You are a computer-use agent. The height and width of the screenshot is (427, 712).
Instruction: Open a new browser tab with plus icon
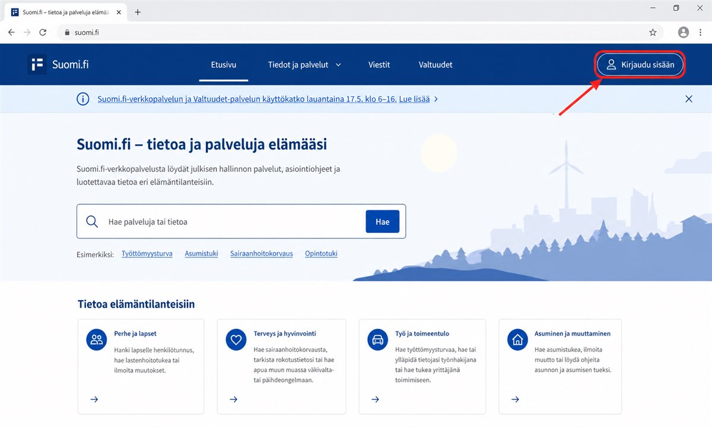pos(138,12)
